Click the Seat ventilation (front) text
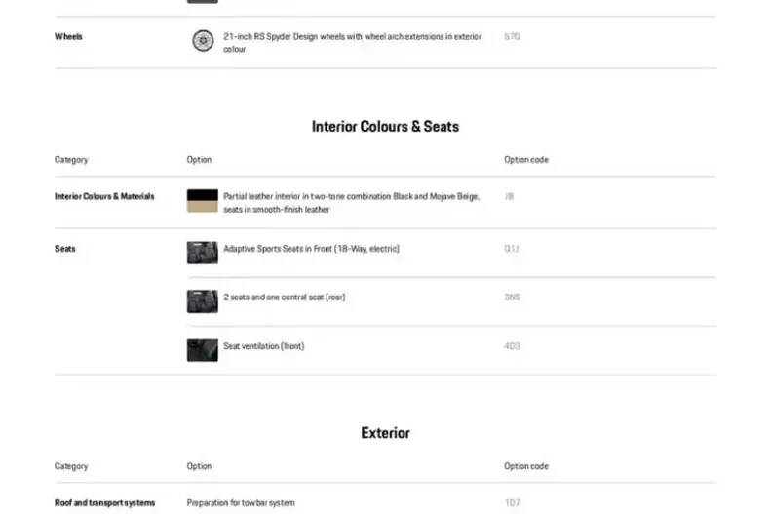The width and height of the screenshot is (770, 514). tap(263, 346)
